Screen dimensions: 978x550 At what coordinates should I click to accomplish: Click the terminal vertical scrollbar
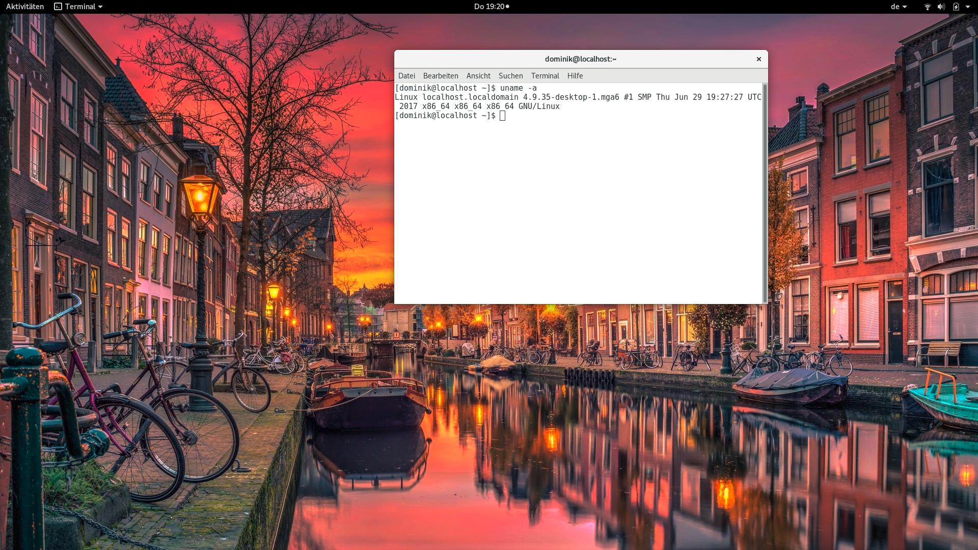(x=765, y=193)
